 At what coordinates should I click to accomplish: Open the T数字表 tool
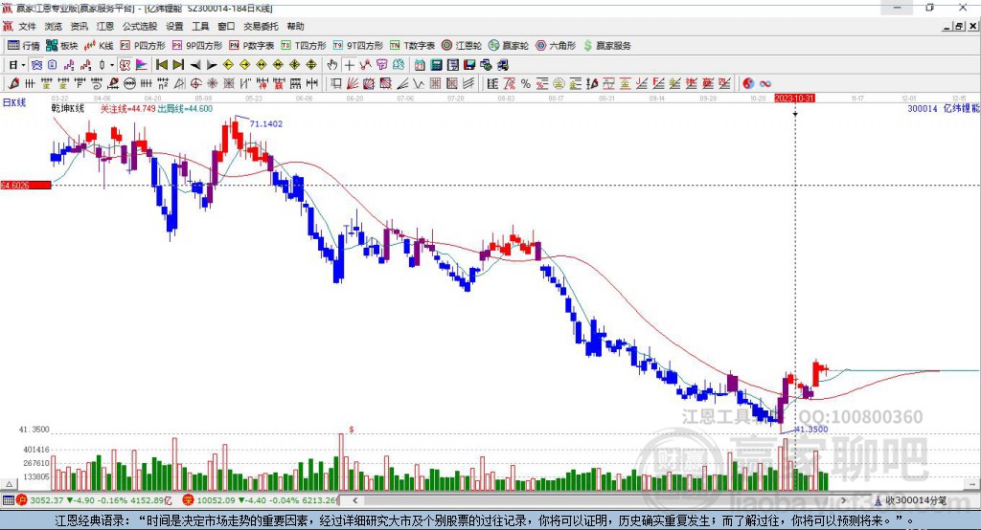coord(412,46)
